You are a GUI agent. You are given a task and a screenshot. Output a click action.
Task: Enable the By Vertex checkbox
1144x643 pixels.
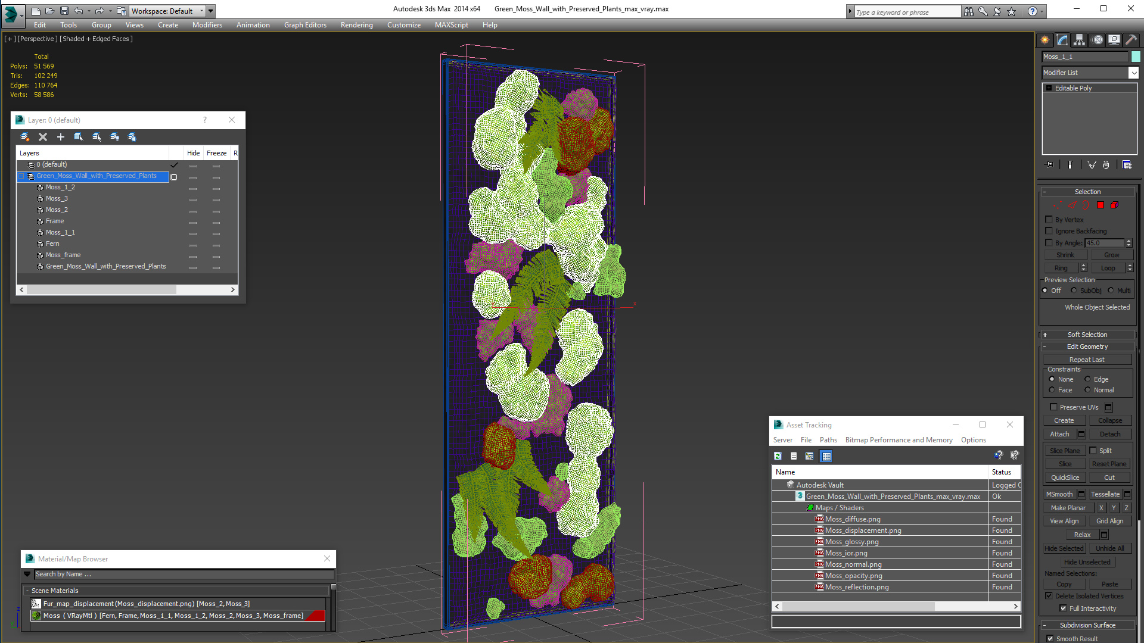pos(1049,220)
